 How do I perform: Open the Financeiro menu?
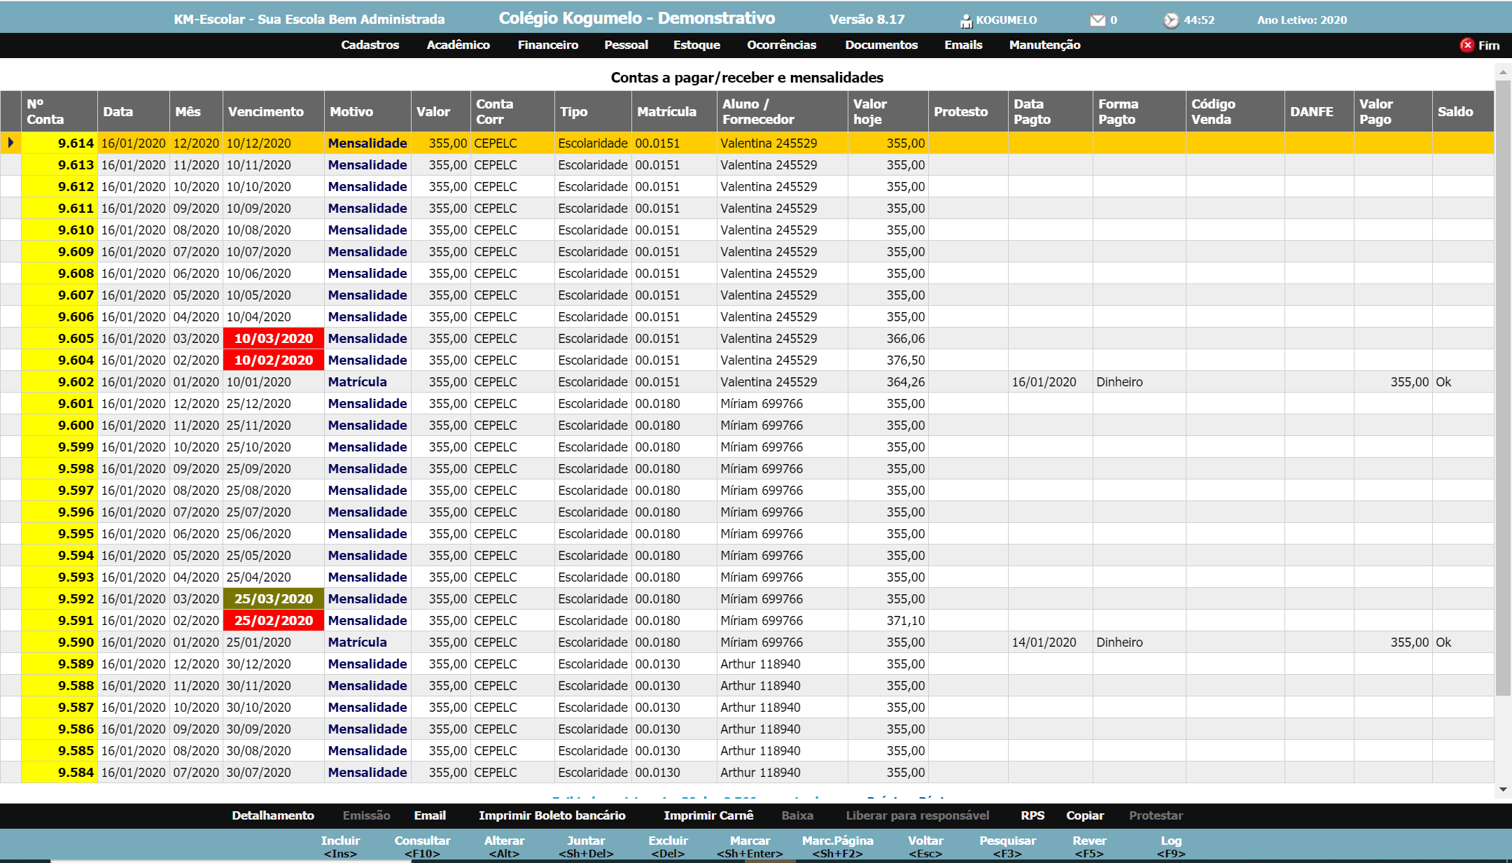click(547, 45)
